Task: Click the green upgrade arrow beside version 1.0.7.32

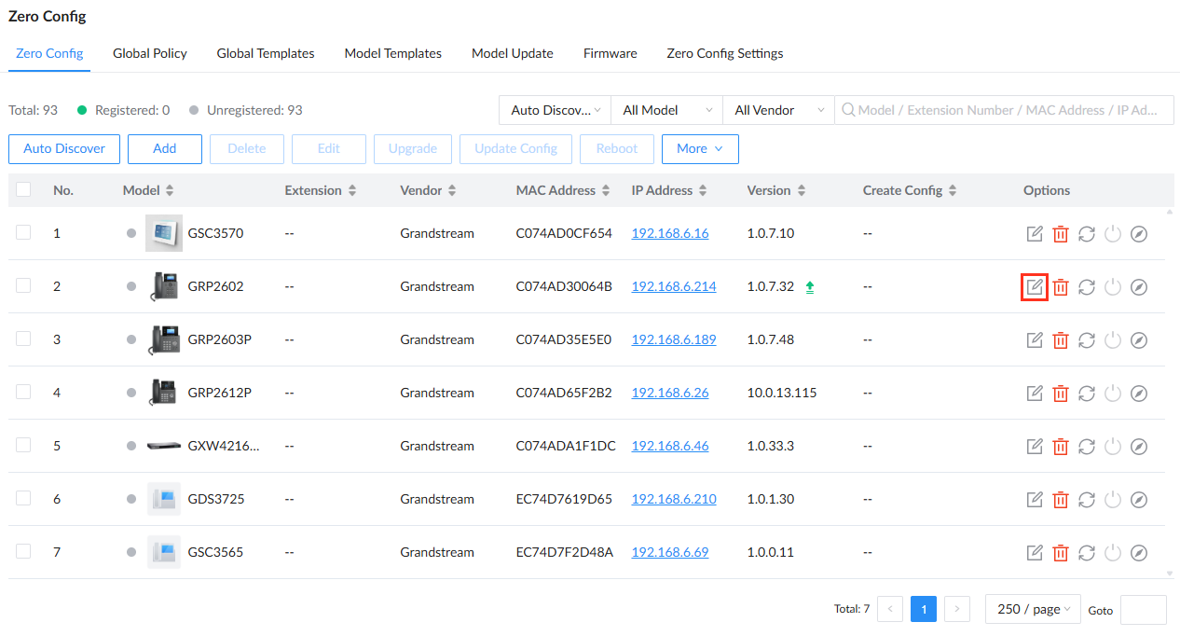Action: click(810, 286)
